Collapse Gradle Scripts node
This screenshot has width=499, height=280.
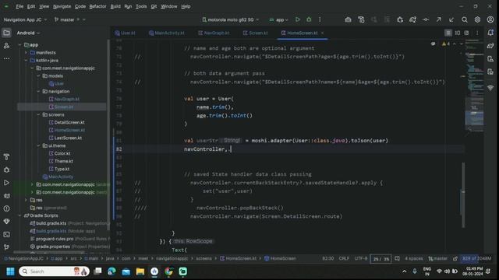(19, 215)
